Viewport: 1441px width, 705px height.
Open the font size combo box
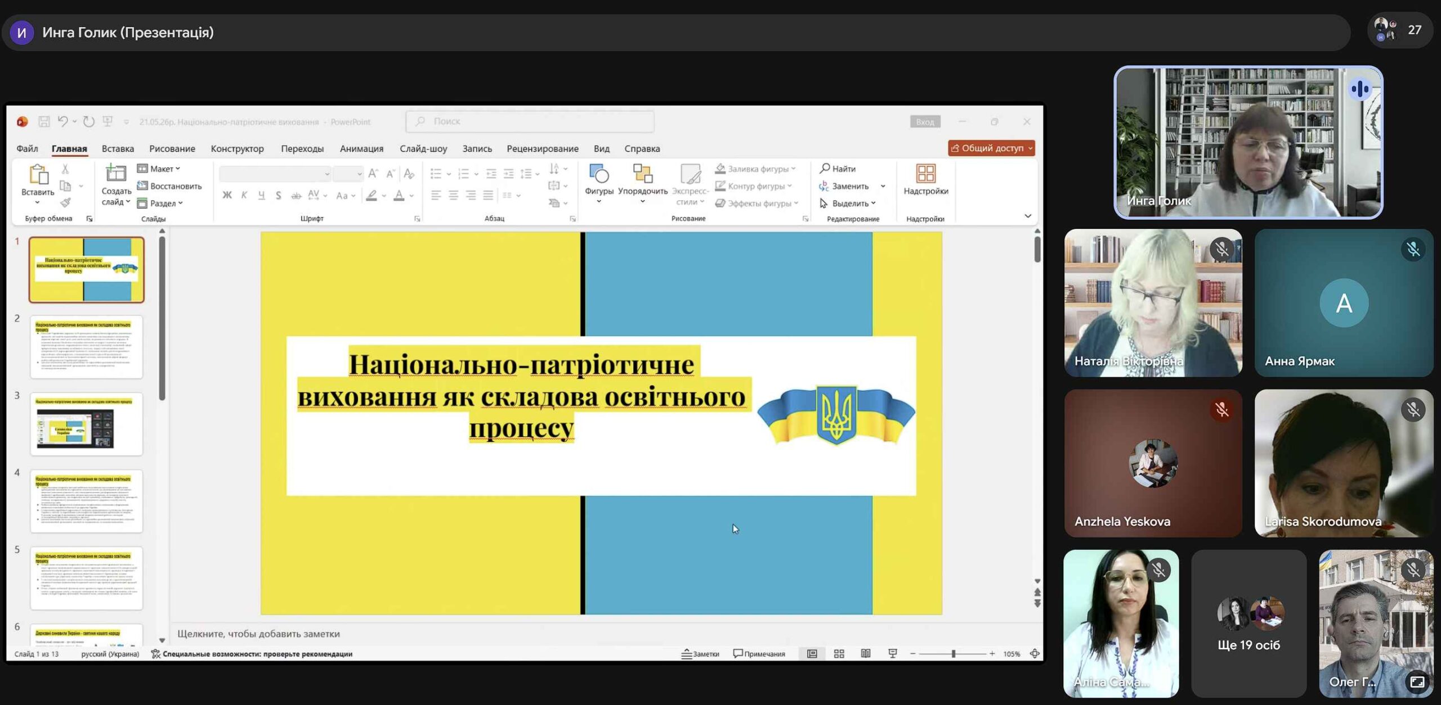click(348, 174)
